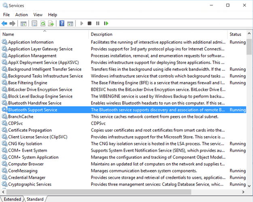The width and height of the screenshot is (253, 202).
Task: Click the Start Service play icon
Action: [x=82, y=23]
